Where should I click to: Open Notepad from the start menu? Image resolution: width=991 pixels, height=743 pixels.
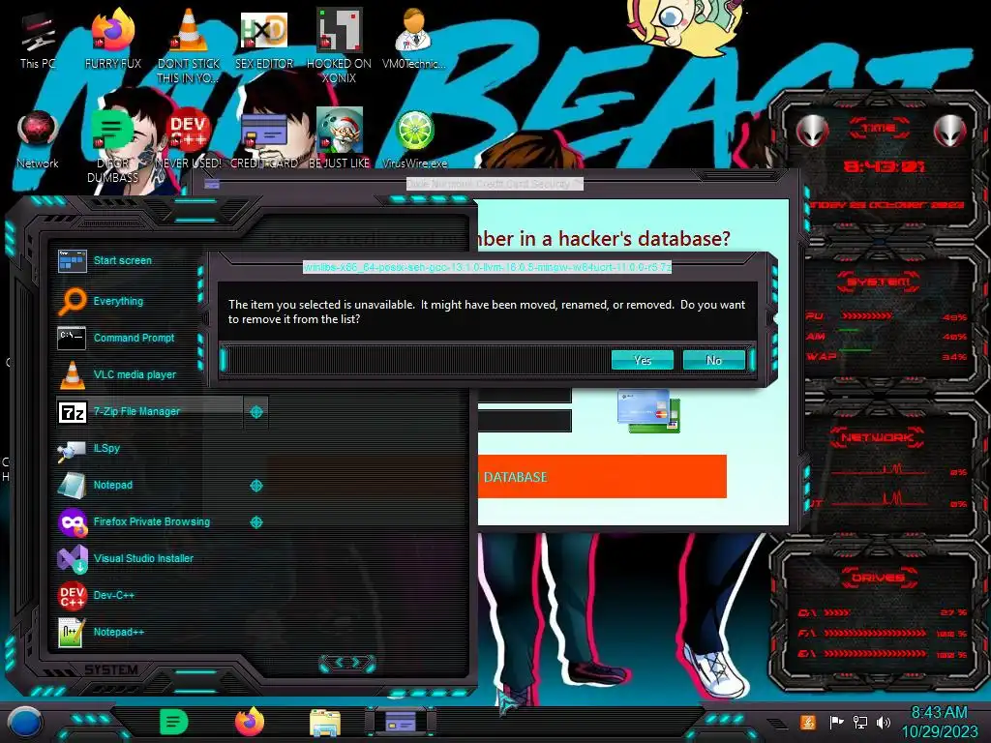point(149,486)
